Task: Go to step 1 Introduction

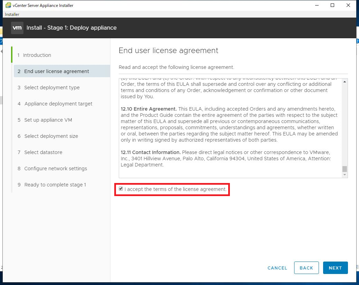Action: [x=34, y=55]
